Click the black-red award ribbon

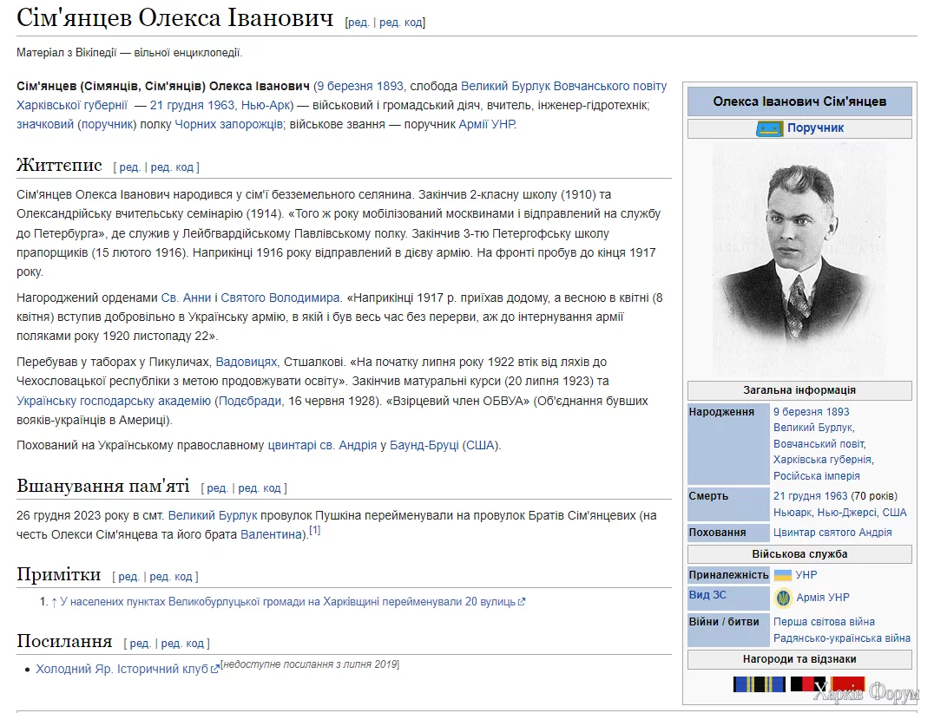[x=807, y=684]
